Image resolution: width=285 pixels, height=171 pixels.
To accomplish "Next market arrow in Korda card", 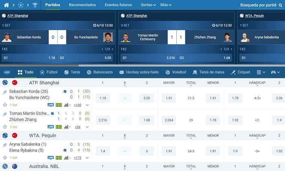I will [x=112, y=49].
